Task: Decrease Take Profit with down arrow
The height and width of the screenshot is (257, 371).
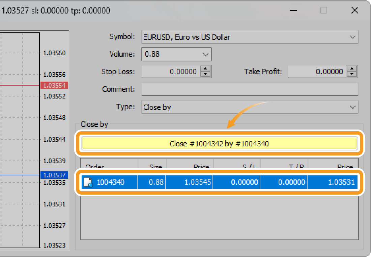Action: tap(352, 75)
